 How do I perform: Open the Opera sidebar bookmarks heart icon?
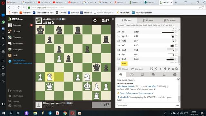(x=3, y=68)
